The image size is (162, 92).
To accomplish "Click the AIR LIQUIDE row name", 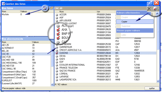I will tap(65, 20).
